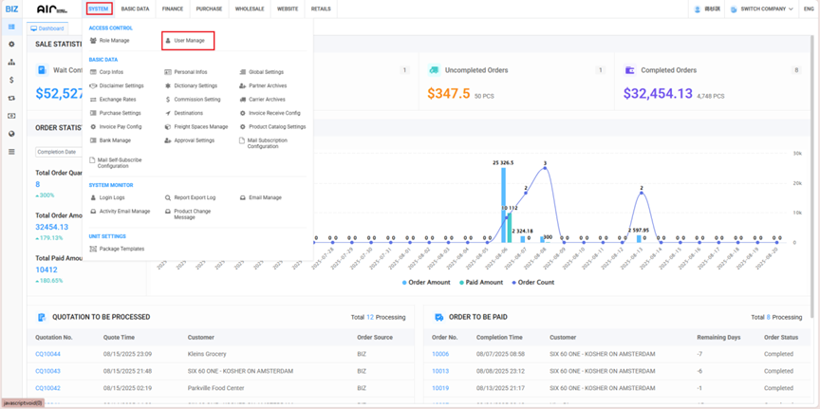Click the gear icon in left sidebar
820x409 pixels.
point(11,45)
